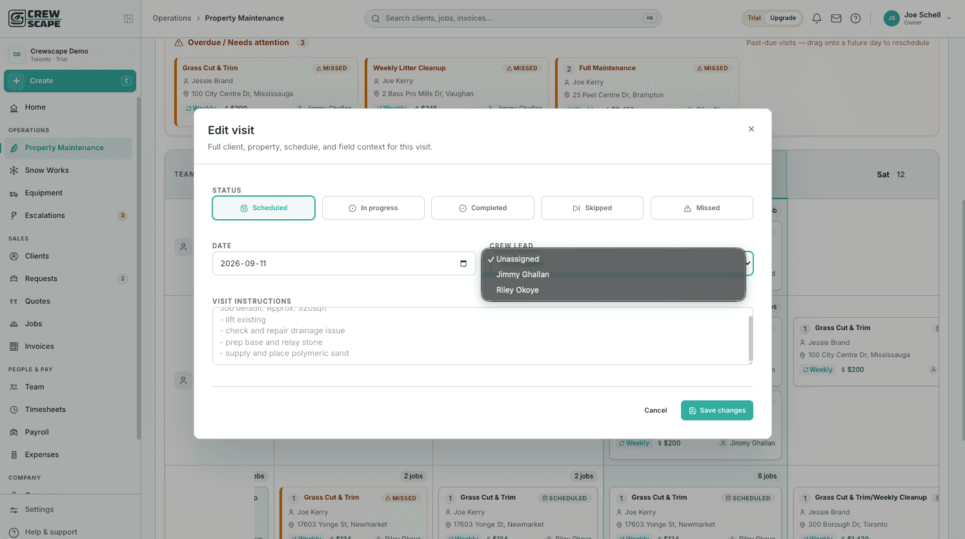This screenshot has height=539, width=965.
Task: Cancel the Edit visit dialog
Action: pyautogui.click(x=656, y=410)
